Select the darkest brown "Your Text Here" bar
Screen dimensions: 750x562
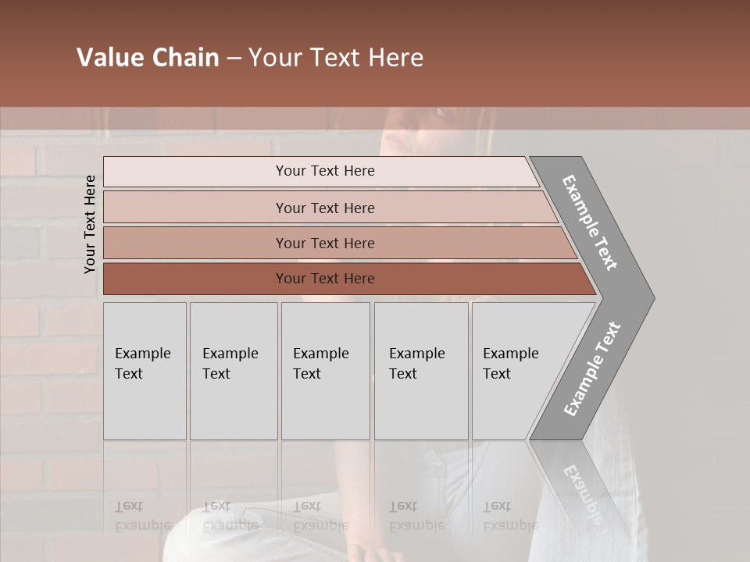click(325, 279)
